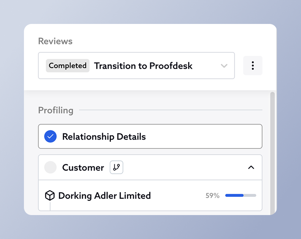Click the Reviews heading
This screenshot has height=239, width=301.
point(55,41)
